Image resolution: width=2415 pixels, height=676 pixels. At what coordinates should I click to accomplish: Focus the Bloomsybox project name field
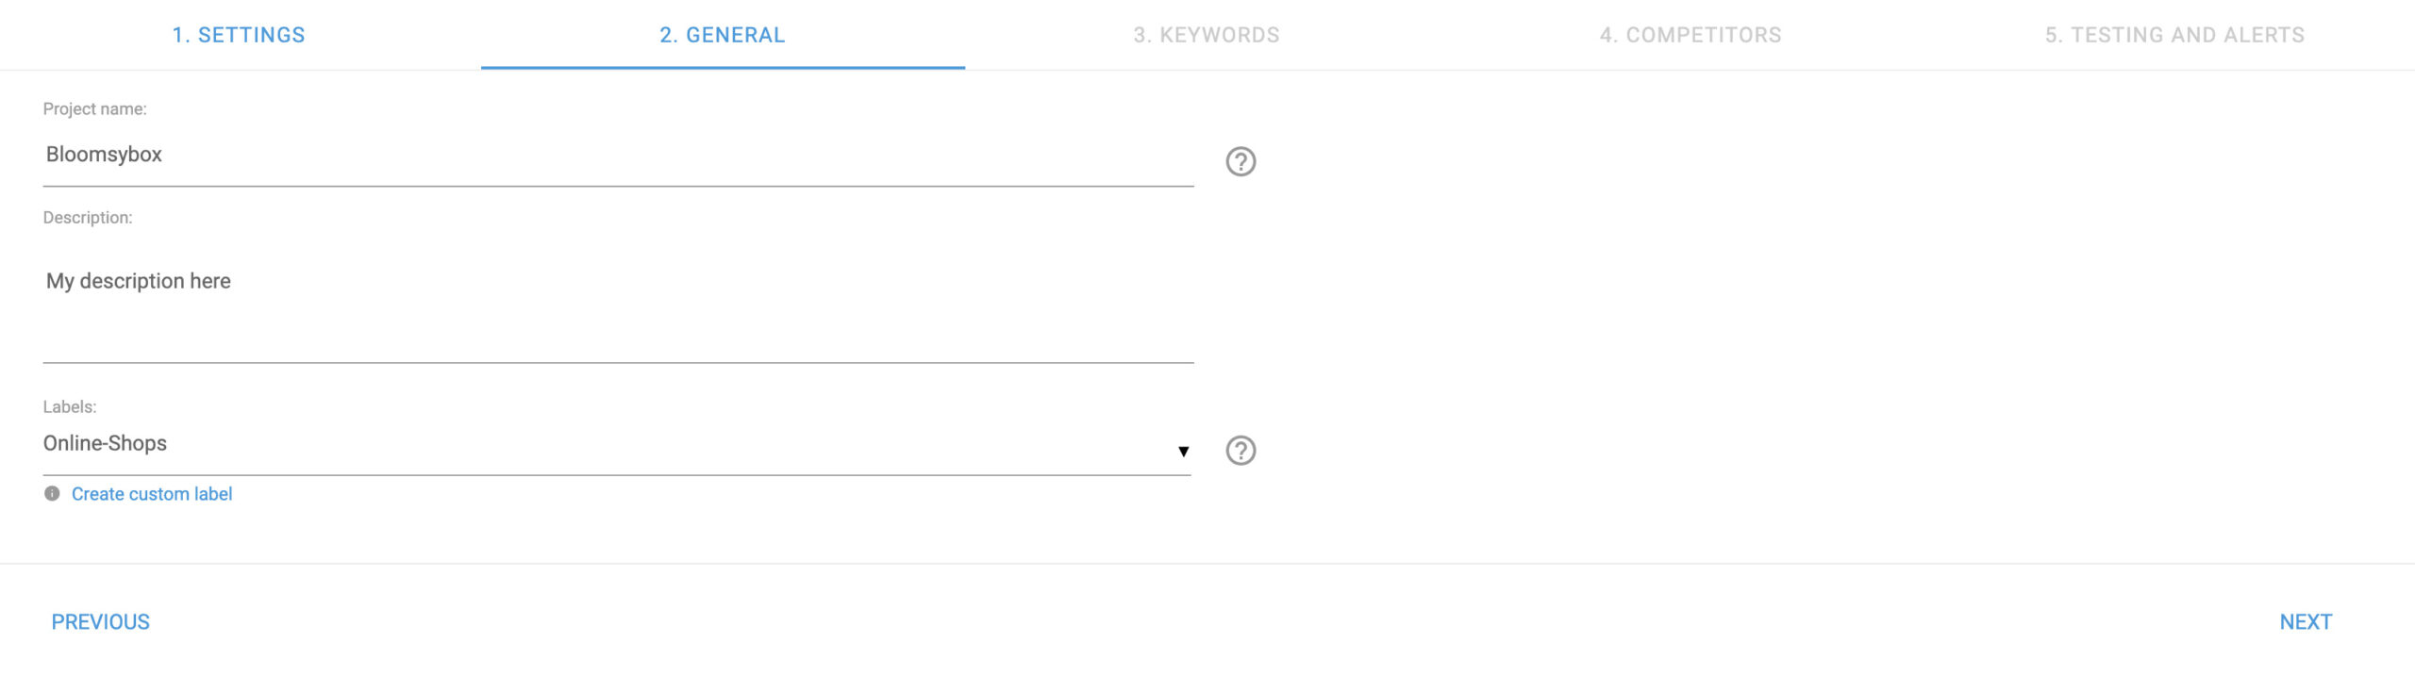pyautogui.click(x=618, y=156)
